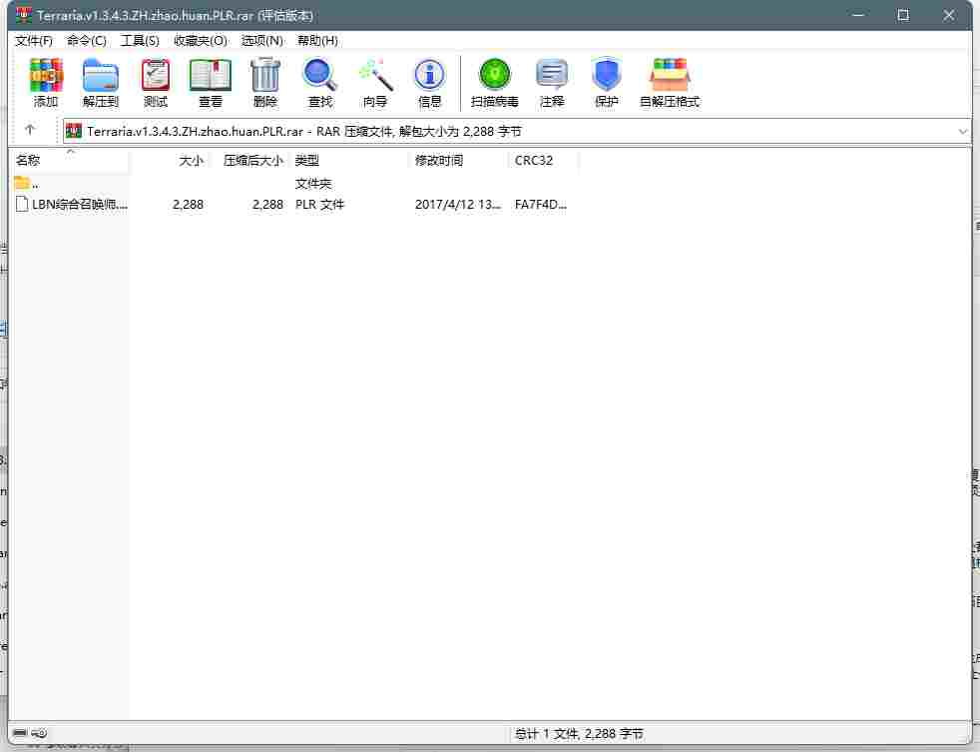Open the Help (帮助) menu
Screen dimensions: 980x752
pos(317,41)
